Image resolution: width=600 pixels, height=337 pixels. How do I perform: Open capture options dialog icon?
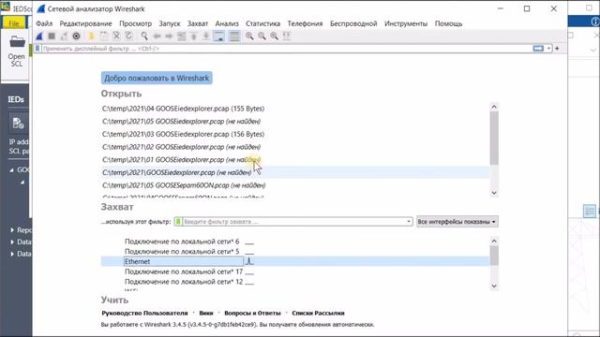pyautogui.click(x=76, y=36)
